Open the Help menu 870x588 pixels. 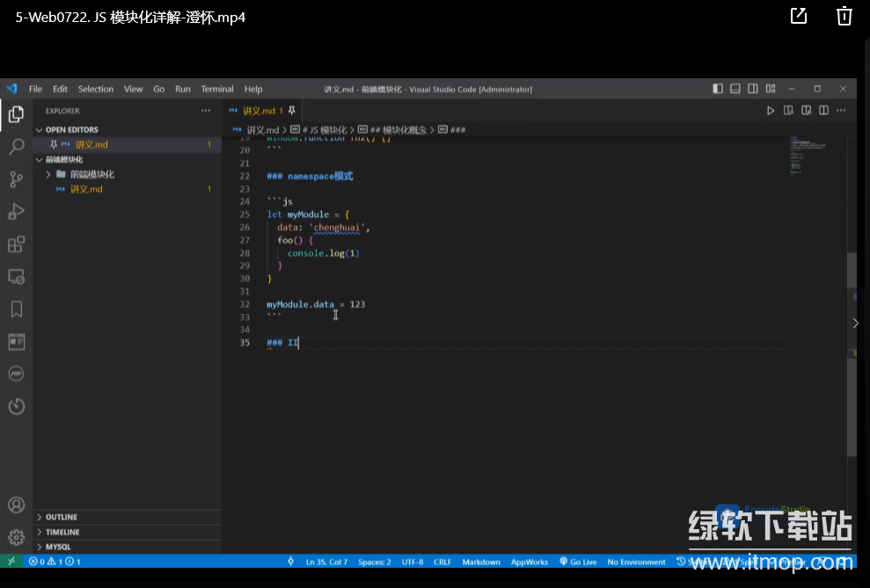pos(253,89)
